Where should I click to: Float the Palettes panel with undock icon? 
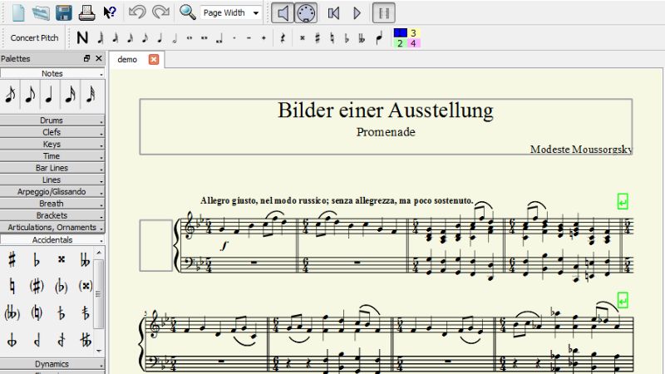click(x=87, y=58)
